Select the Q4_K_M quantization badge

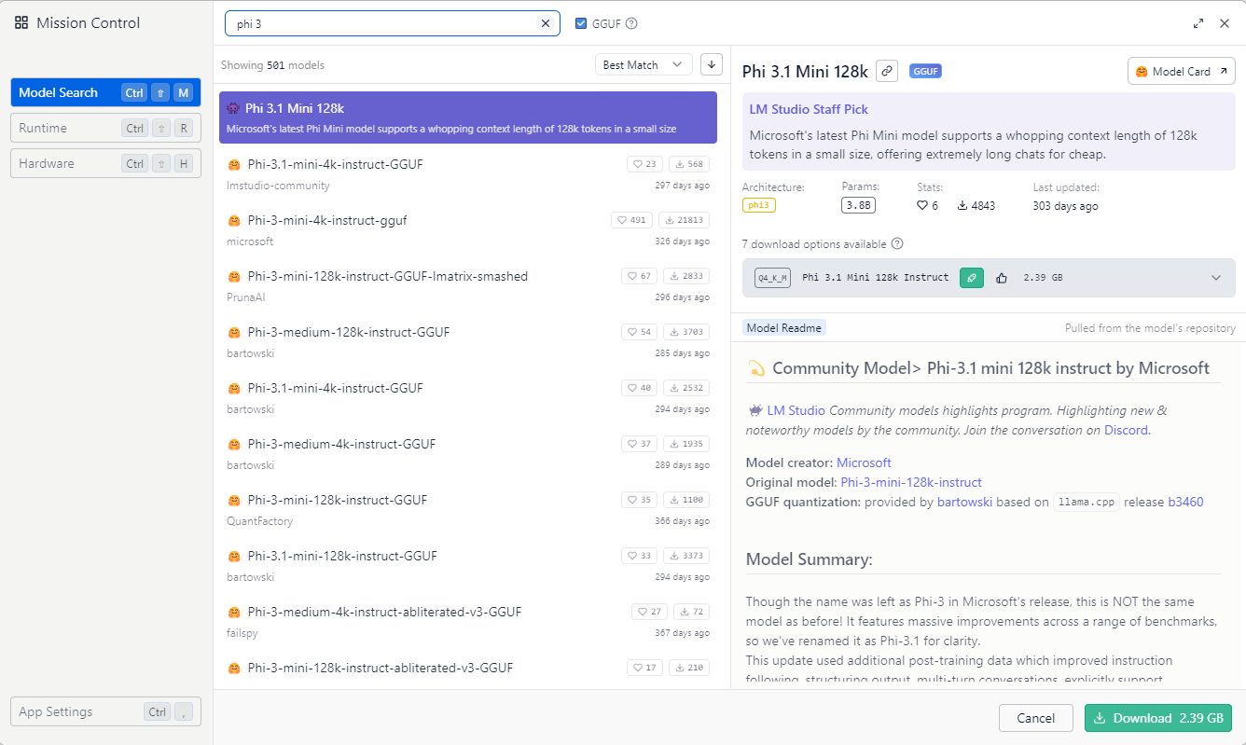[772, 278]
